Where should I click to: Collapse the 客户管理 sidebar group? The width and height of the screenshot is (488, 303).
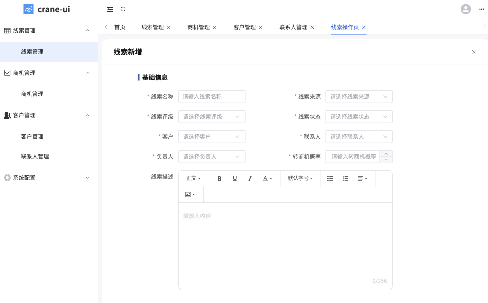point(88,115)
